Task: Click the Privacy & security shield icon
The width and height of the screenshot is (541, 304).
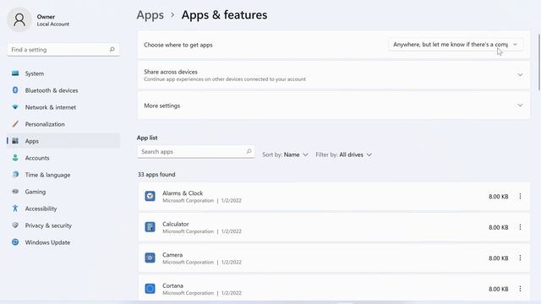Action: tap(15, 225)
